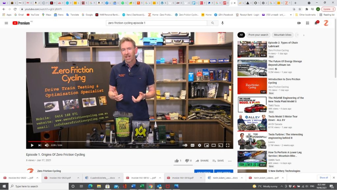Select the From your search chip
Viewport: 337px width, 190px height.
tap(258, 35)
